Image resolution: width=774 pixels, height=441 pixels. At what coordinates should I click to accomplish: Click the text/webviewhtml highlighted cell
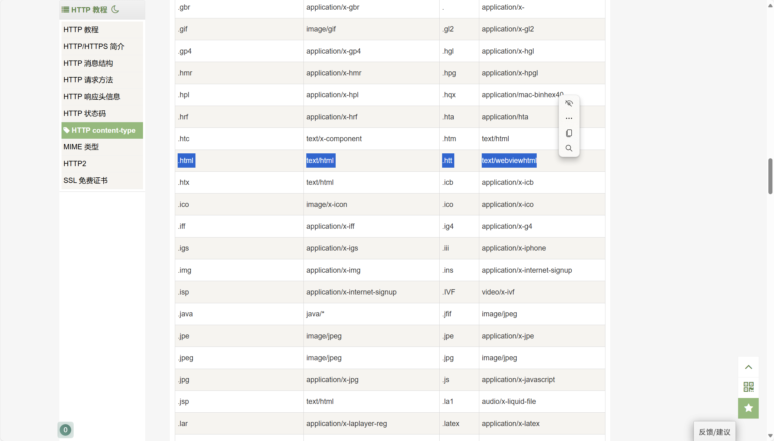509,161
